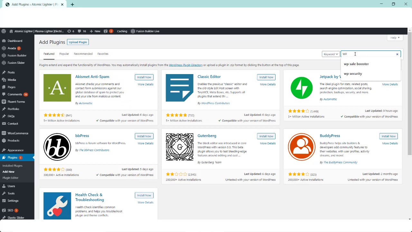This screenshot has height=232, width=412.
Task: Click the WordPress logo in admin bar
Action: [4, 31]
